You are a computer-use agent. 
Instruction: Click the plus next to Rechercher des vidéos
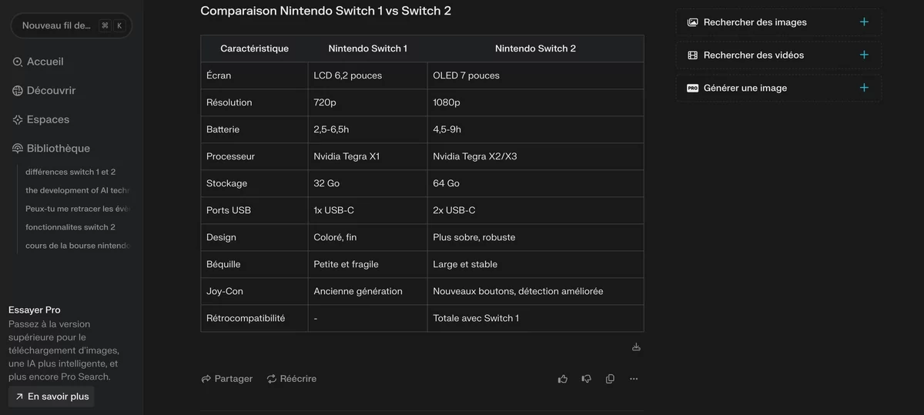(x=864, y=55)
